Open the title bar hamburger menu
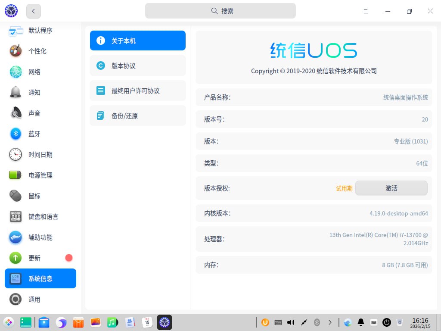Screen dimensions: 441x331 click(x=366, y=11)
